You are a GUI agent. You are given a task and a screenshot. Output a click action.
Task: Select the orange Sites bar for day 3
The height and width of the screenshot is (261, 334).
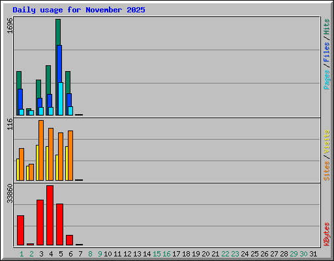click(x=41, y=150)
